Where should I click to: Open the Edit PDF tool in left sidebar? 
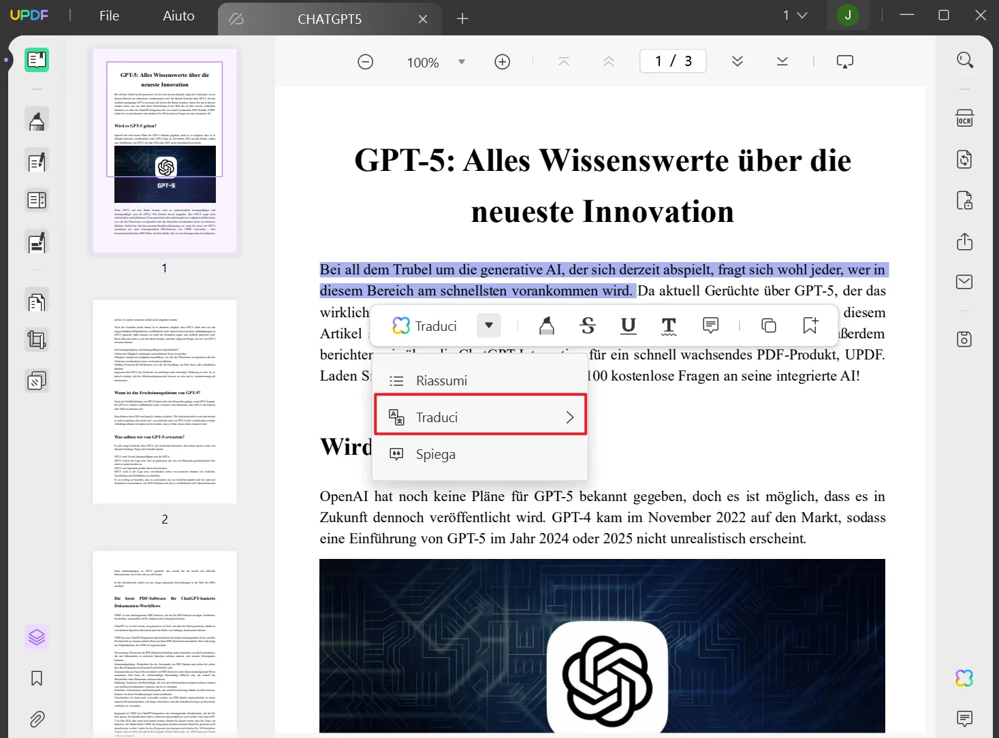[37, 161]
